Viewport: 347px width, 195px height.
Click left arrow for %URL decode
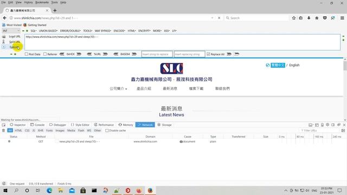89,54
